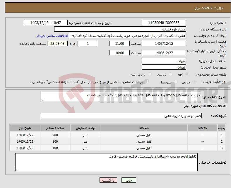The width and height of the screenshot is (231, 188).
Task: Click the چاپ (print) button
Action: pos(129,180)
